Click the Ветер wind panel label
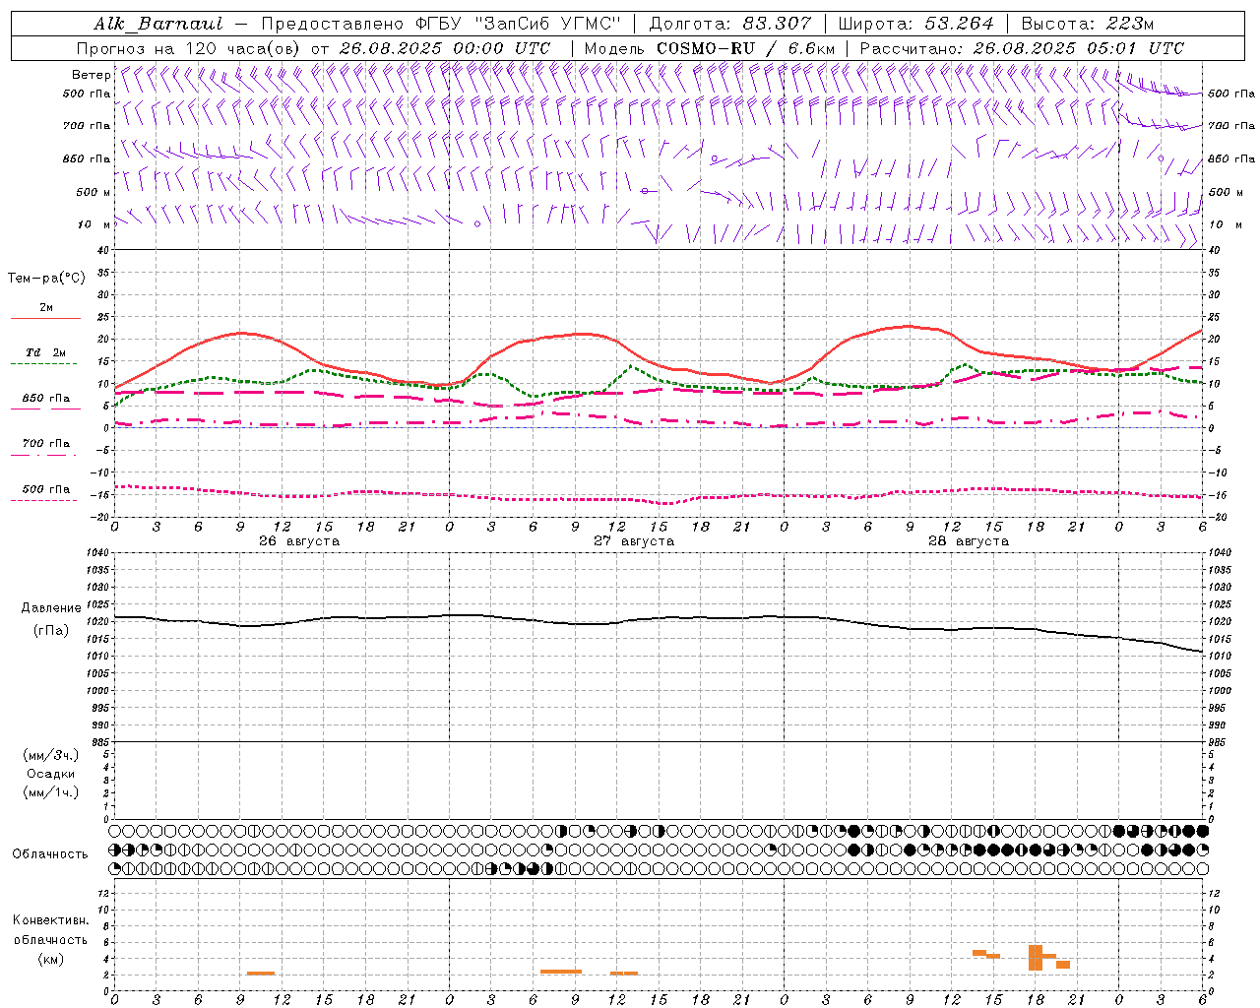 (x=91, y=75)
